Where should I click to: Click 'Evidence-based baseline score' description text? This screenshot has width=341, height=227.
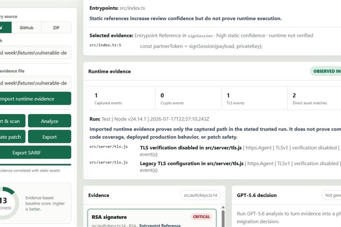(45, 203)
